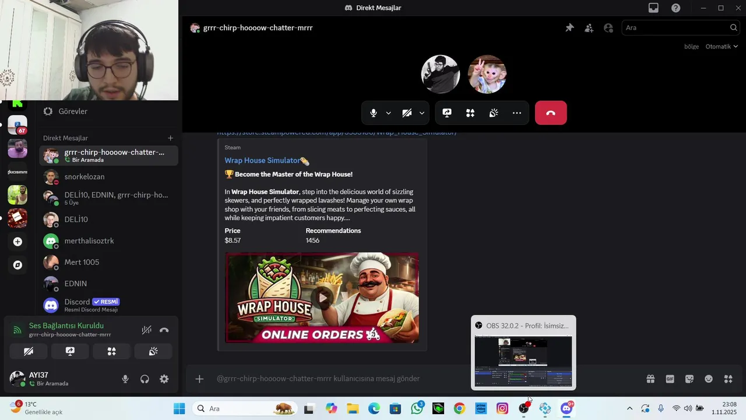Open the Discord official messages

pos(108,305)
